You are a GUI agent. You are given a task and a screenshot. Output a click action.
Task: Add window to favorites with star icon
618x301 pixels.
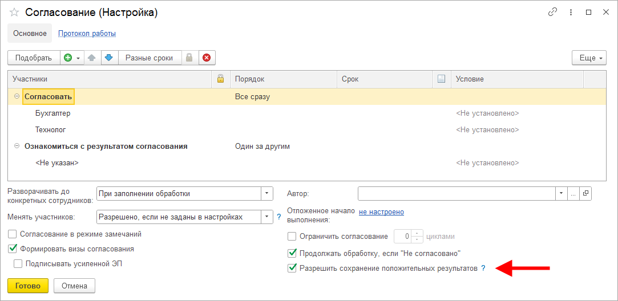click(x=14, y=12)
